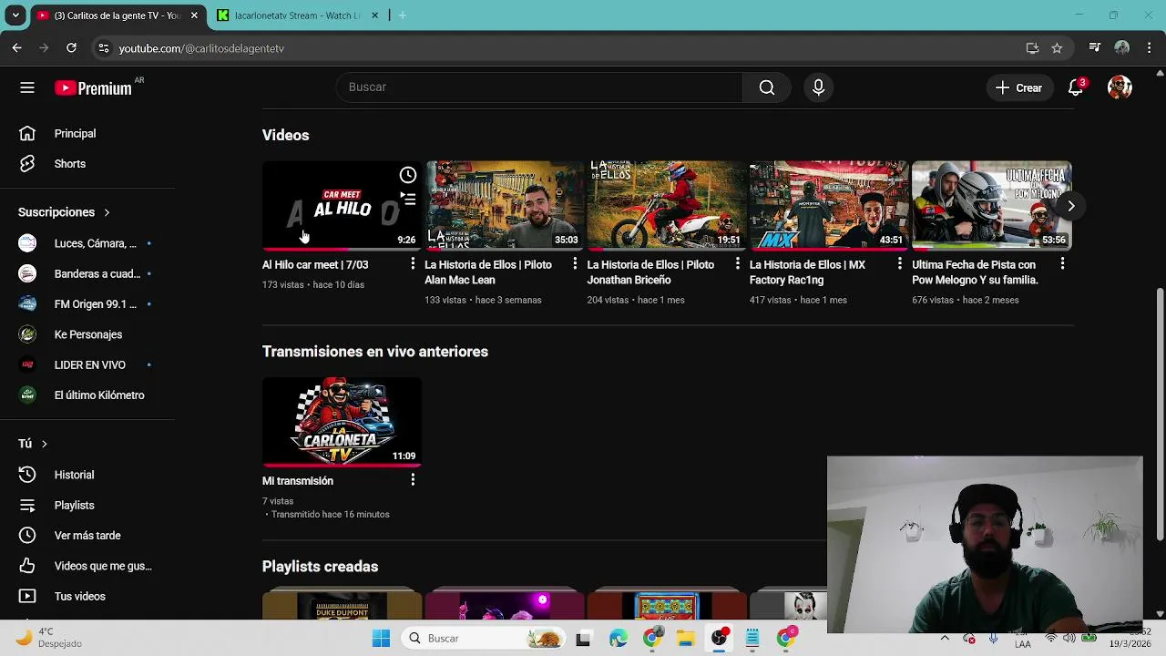
Task: Open a new browser tab
Action: tap(403, 15)
